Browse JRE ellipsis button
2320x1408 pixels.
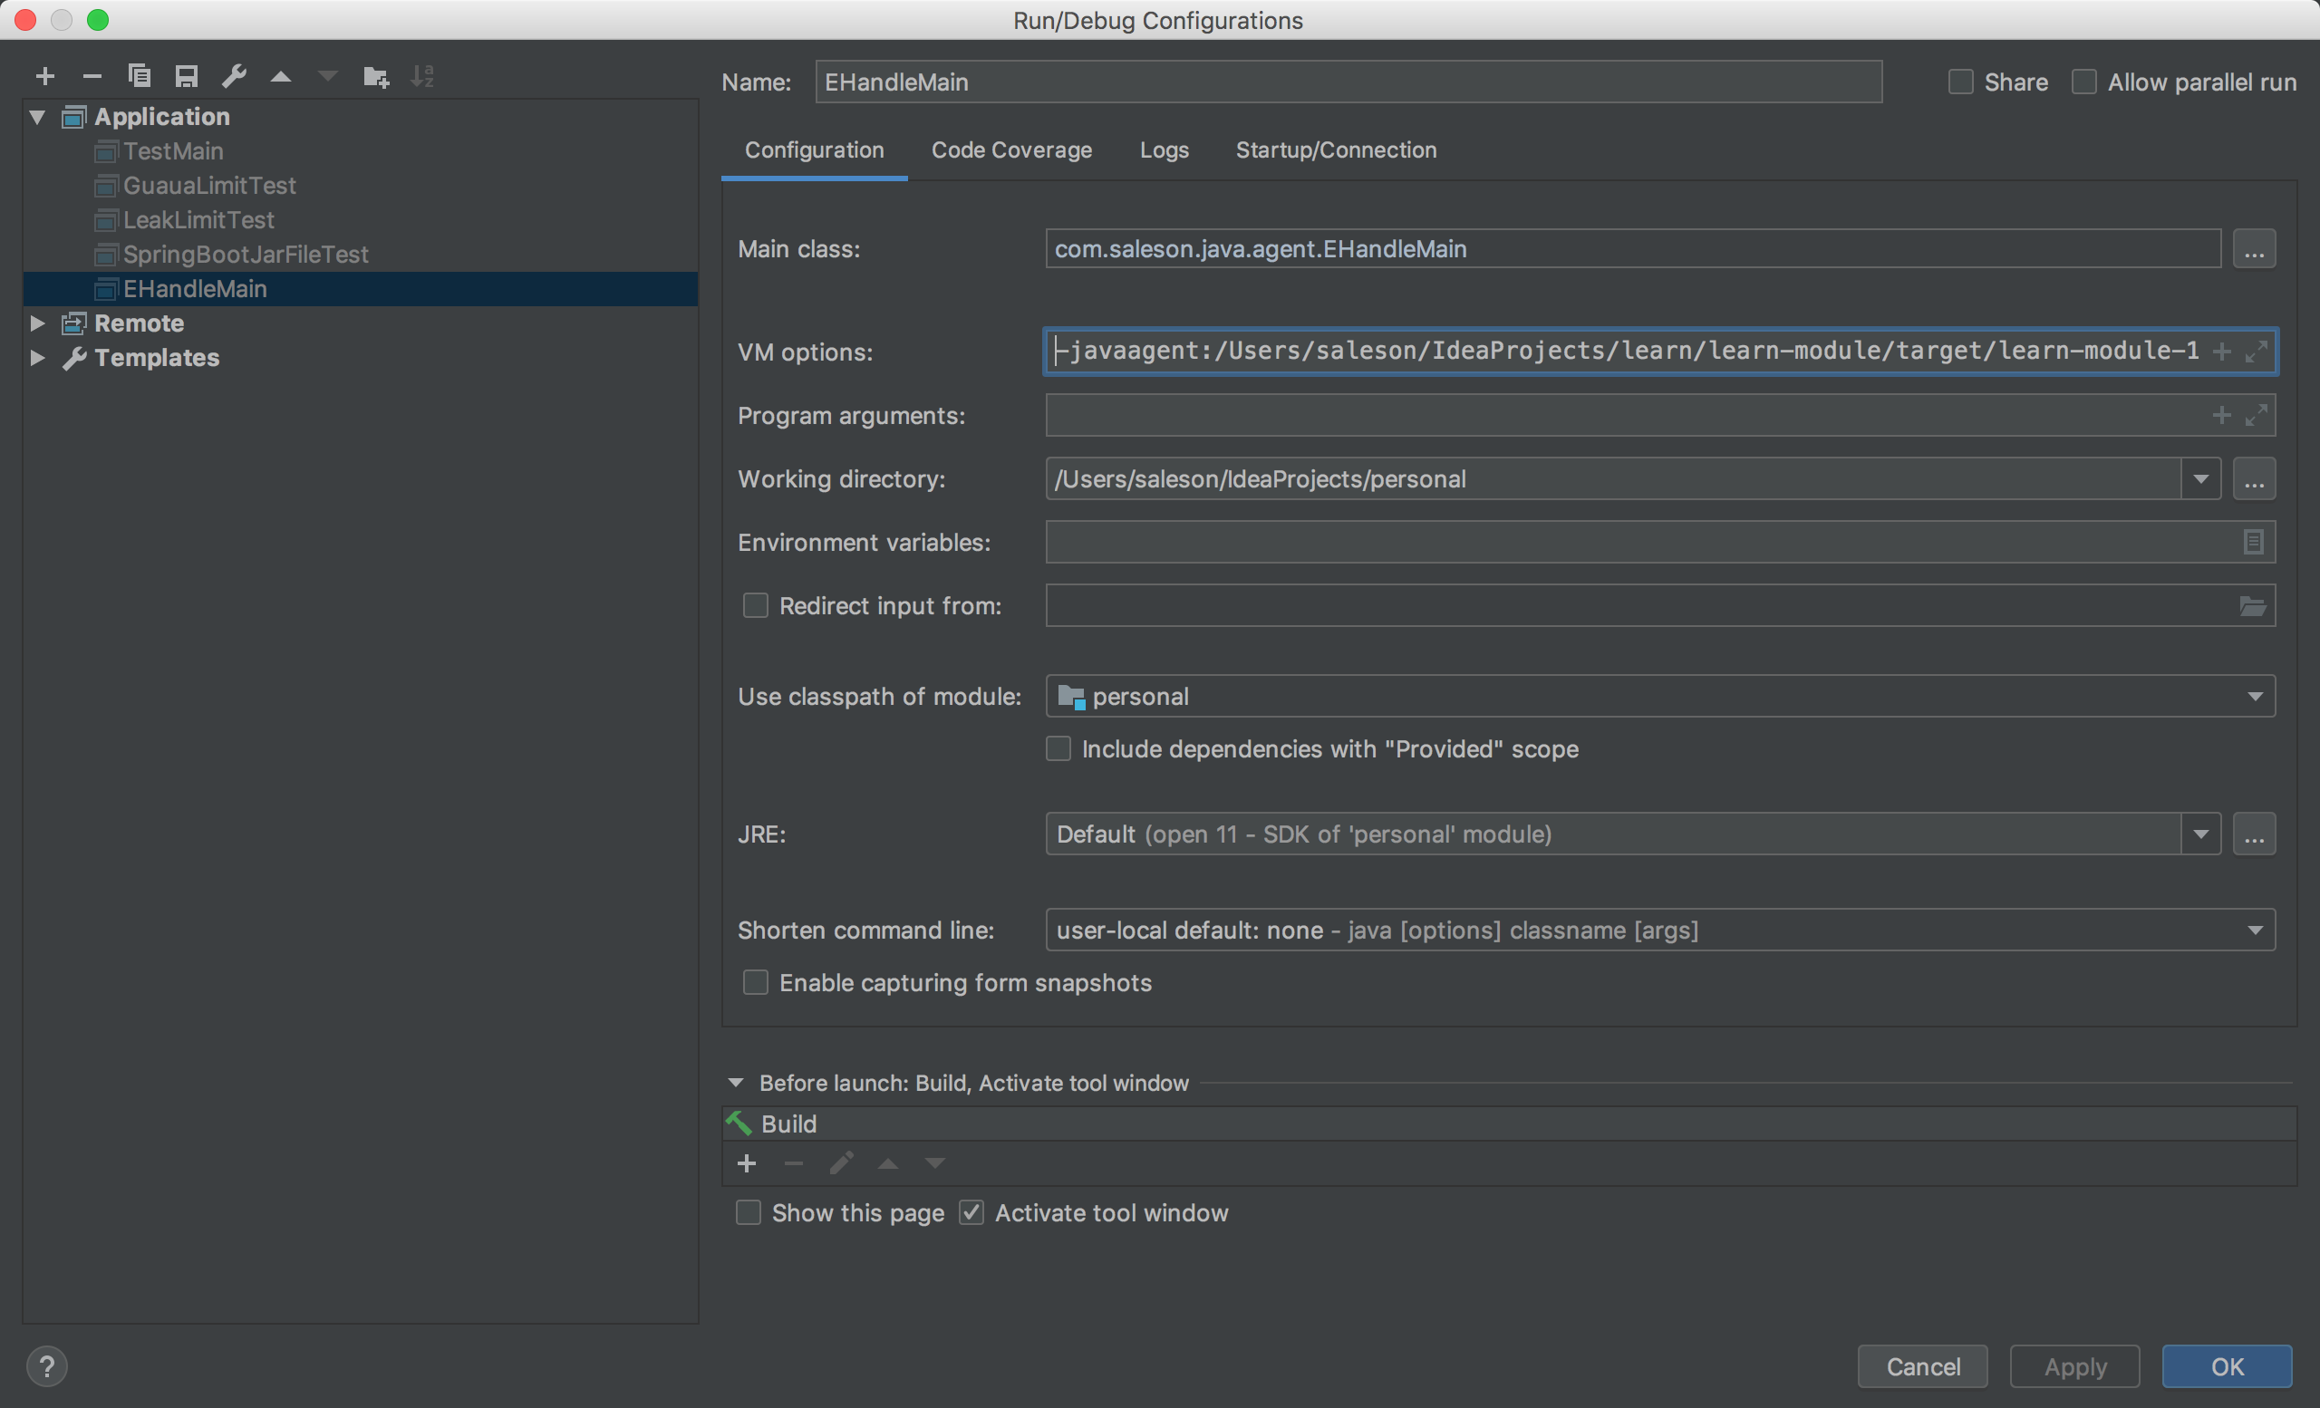click(2254, 834)
